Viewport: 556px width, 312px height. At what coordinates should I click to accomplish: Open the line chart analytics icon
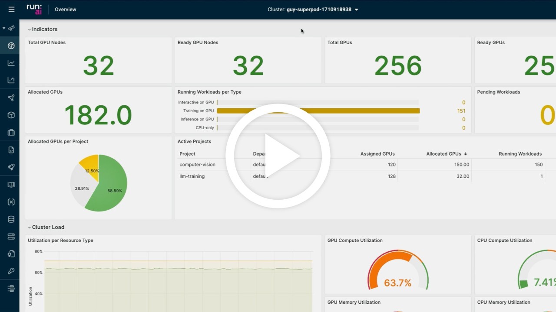point(11,63)
